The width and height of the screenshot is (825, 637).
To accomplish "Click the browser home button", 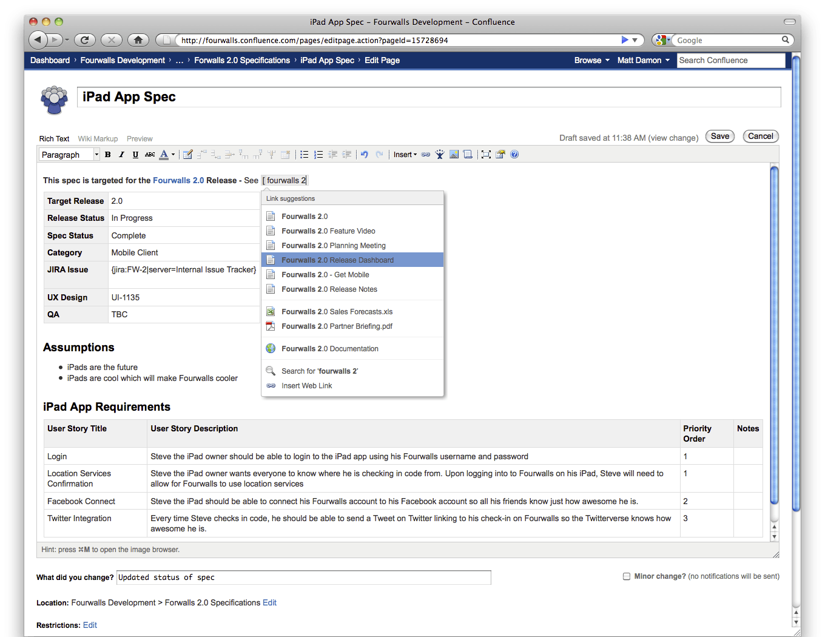I will point(138,40).
